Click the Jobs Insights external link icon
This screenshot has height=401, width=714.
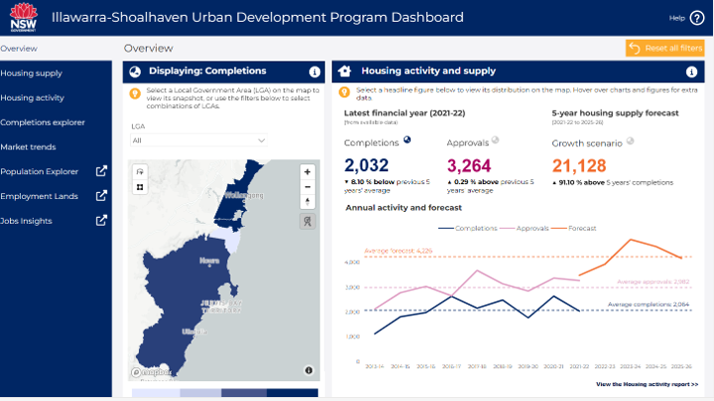pyautogui.click(x=101, y=221)
